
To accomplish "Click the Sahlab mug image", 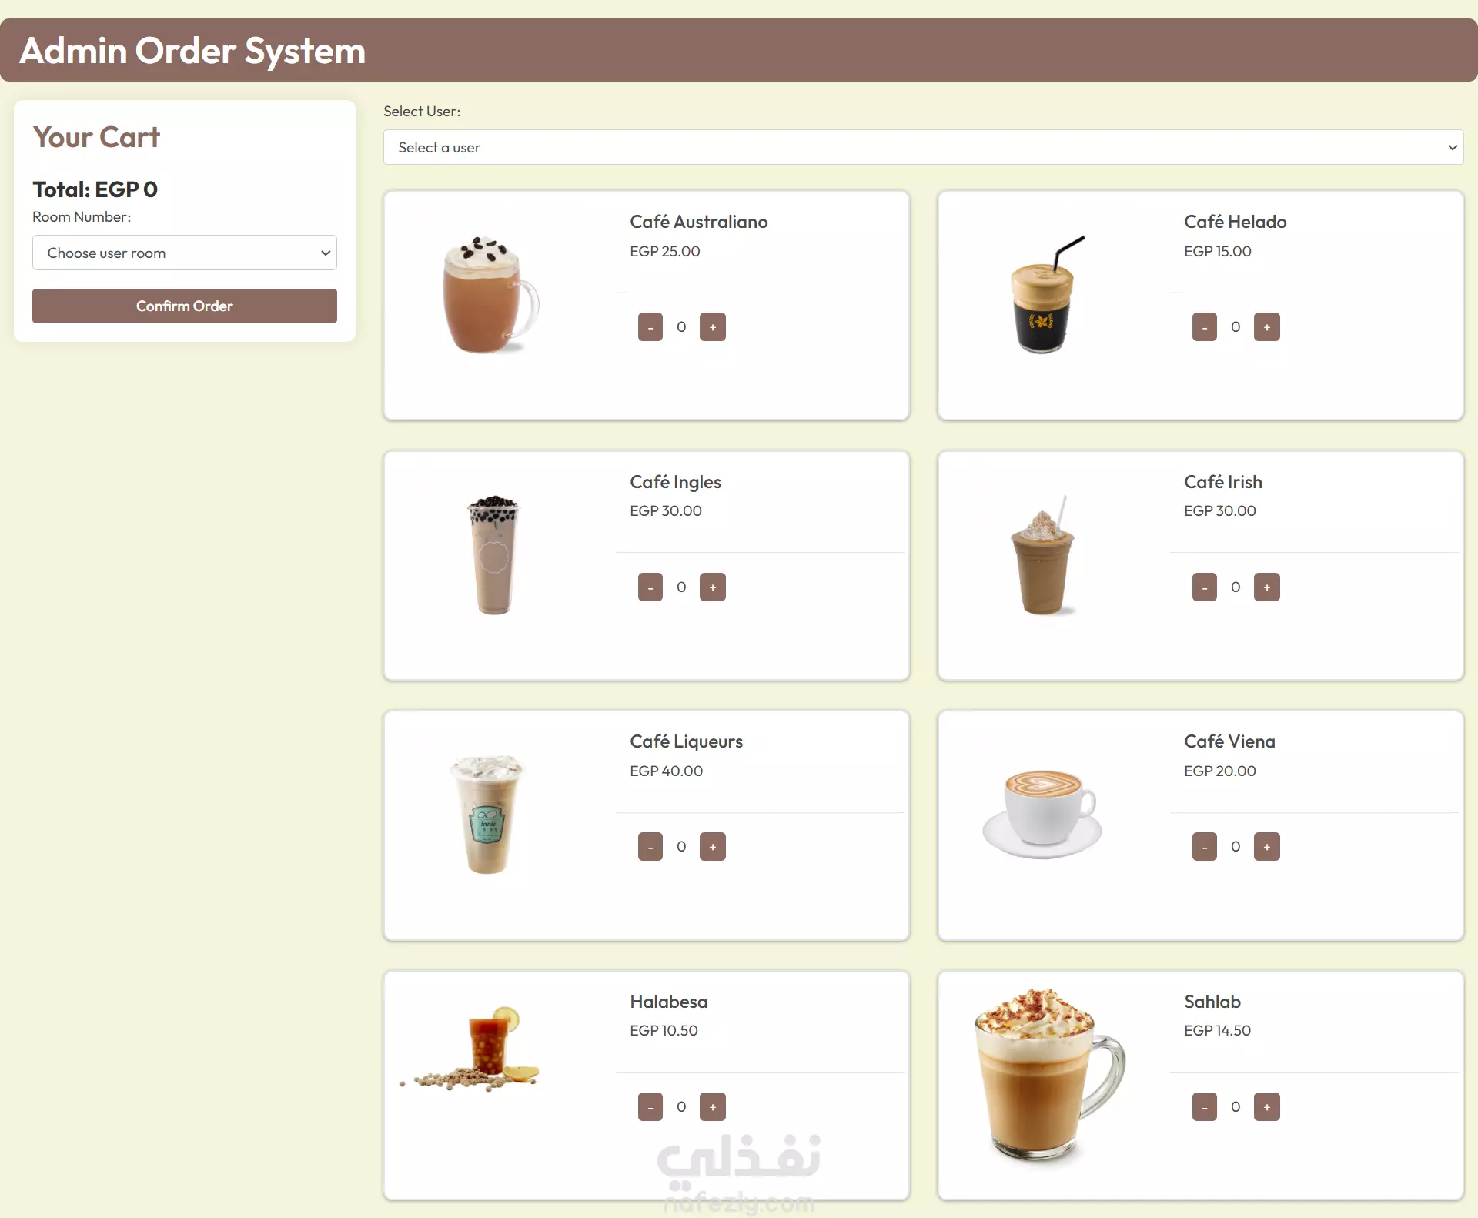I will click(x=1050, y=1076).
